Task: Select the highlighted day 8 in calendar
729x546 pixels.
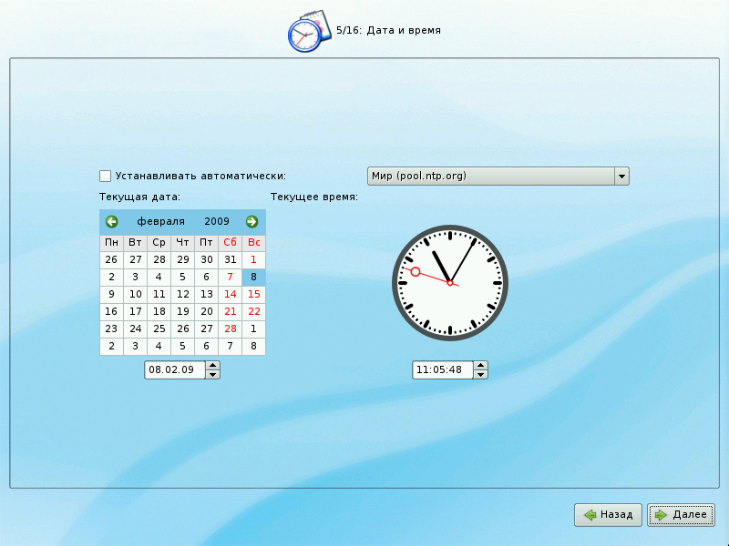Action: tap(253, 277)
